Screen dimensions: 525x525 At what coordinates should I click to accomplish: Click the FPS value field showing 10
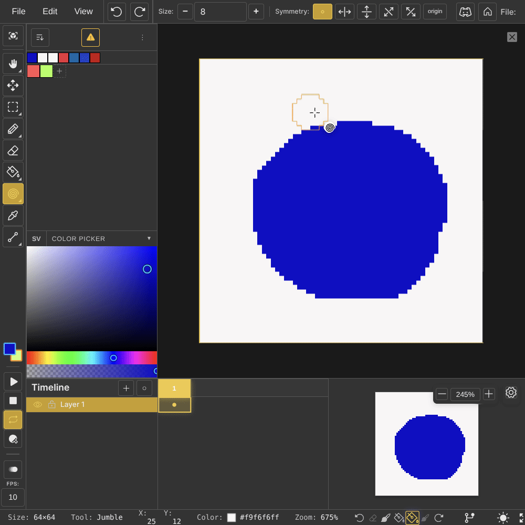tap(13, 497)
